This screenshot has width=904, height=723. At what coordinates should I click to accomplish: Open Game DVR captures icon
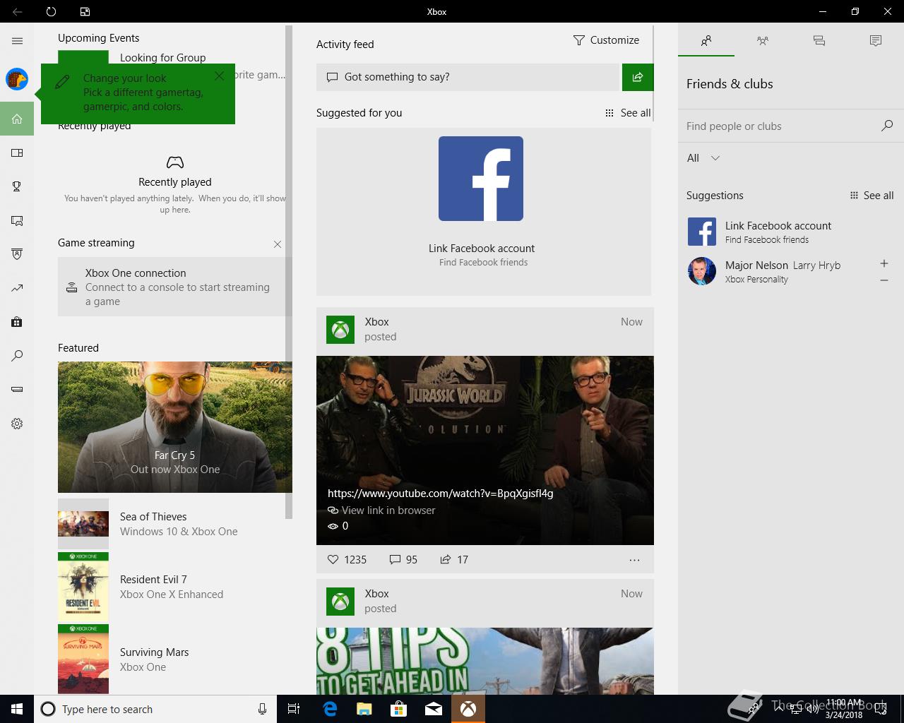[17, 220]
